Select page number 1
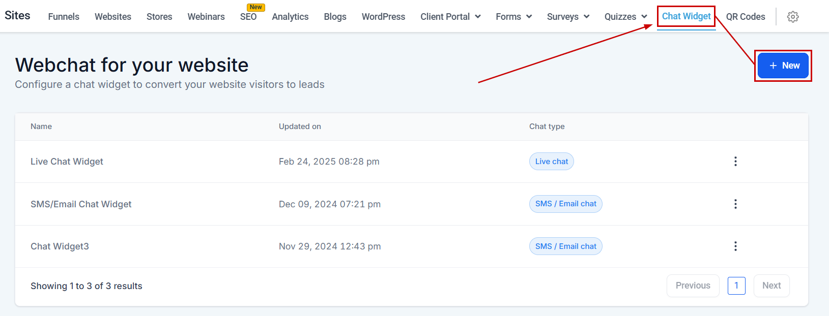Image resolution: width=829 pixels, height=316 pixels. tap(736, 286)
